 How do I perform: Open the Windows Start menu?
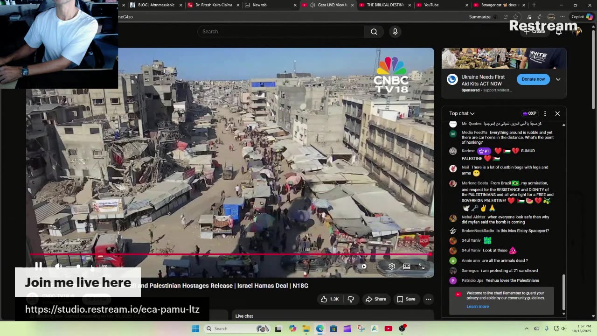point(195,329)
